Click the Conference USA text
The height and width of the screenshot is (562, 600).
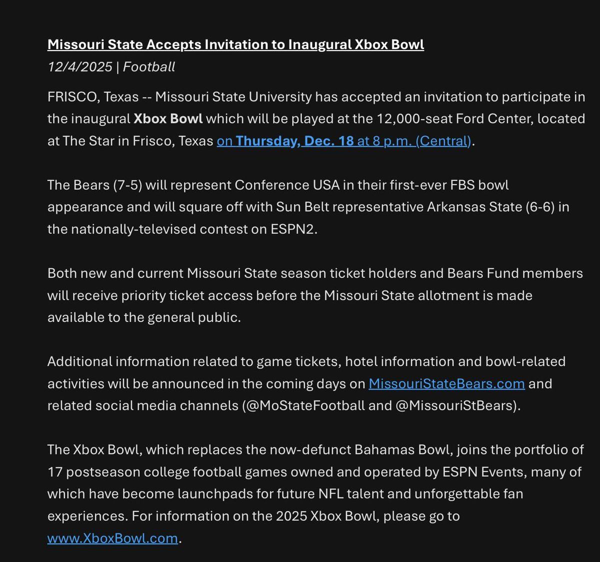click(x=280, y=185)
